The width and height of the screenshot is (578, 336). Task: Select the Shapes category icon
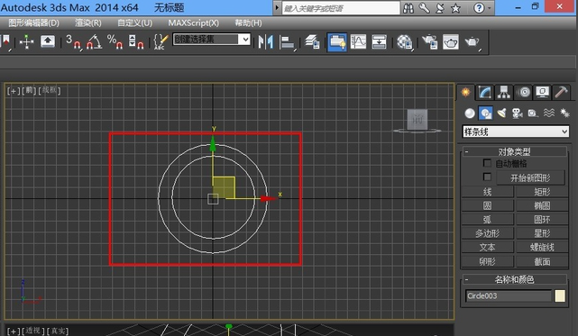pos(485,114)
